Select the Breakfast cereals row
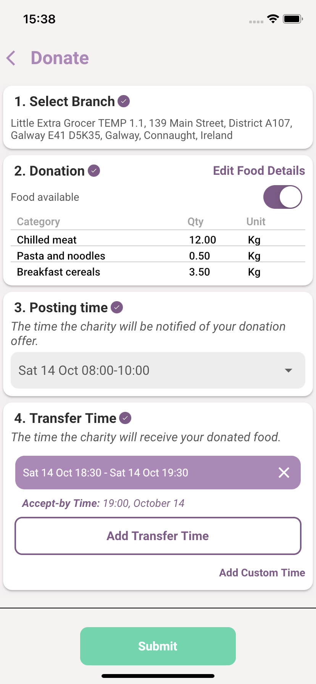 158,272
